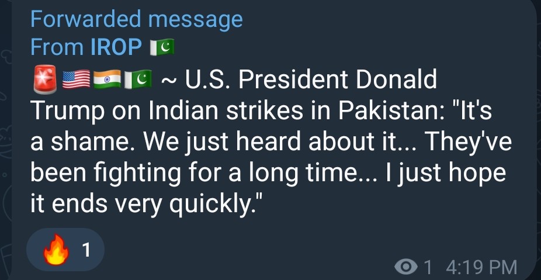Click the Pakistan flag emoji before the tilde
Screen dimensions: 541x280
click(138, 80)
